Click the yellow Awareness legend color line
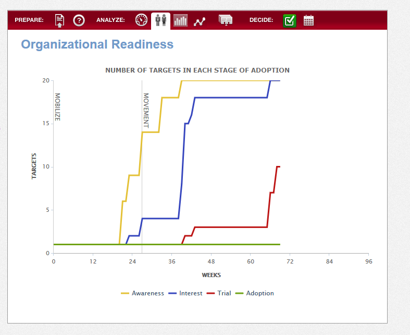410x335 pixels. (x=125, y=293)
